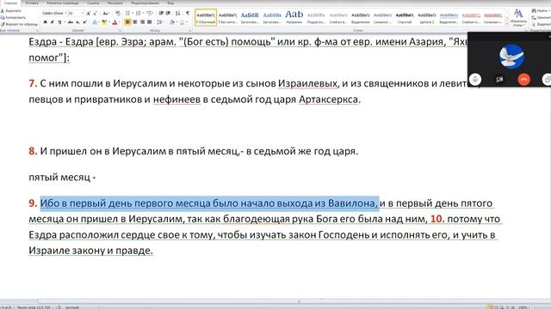Toggle subscript formatting
551x309 pixels.
pyautogui.click(x=77, y=22)
